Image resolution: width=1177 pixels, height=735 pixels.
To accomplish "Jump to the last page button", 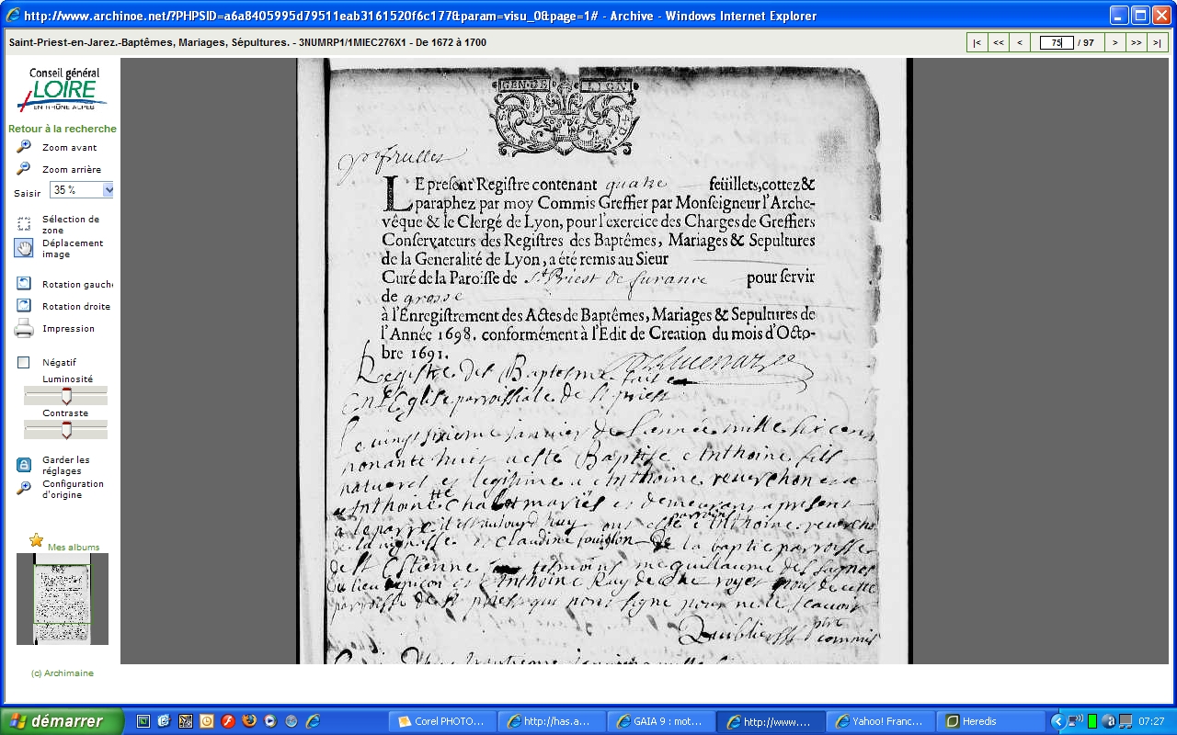I will (1157, 42).
